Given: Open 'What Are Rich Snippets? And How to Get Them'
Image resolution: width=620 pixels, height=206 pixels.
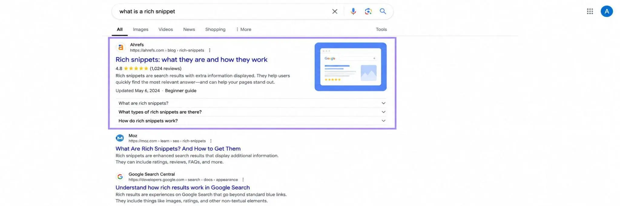Looking at the screenshot, I should click(x=178, y=148).
